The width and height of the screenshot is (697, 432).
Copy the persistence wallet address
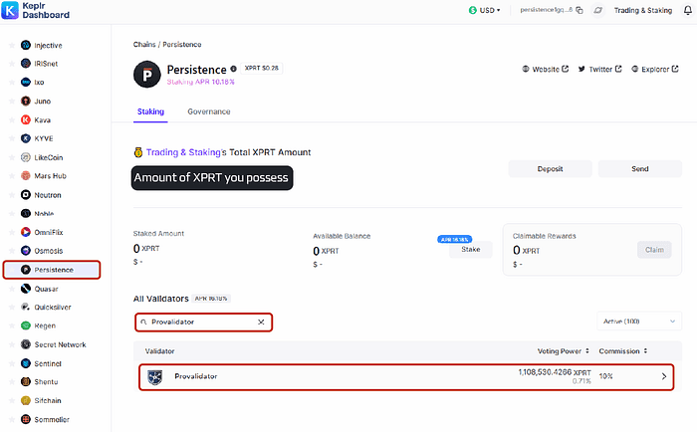coord(580,10)
